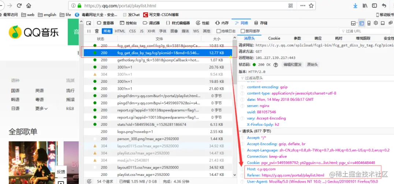Viewport: 394px width, 184px height.
Task: Open the responsive design mode icon
Action: [x=369, y=23]
